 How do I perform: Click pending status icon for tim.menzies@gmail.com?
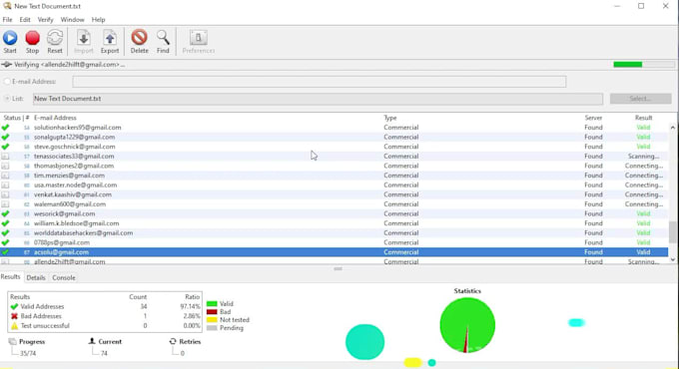5,176
